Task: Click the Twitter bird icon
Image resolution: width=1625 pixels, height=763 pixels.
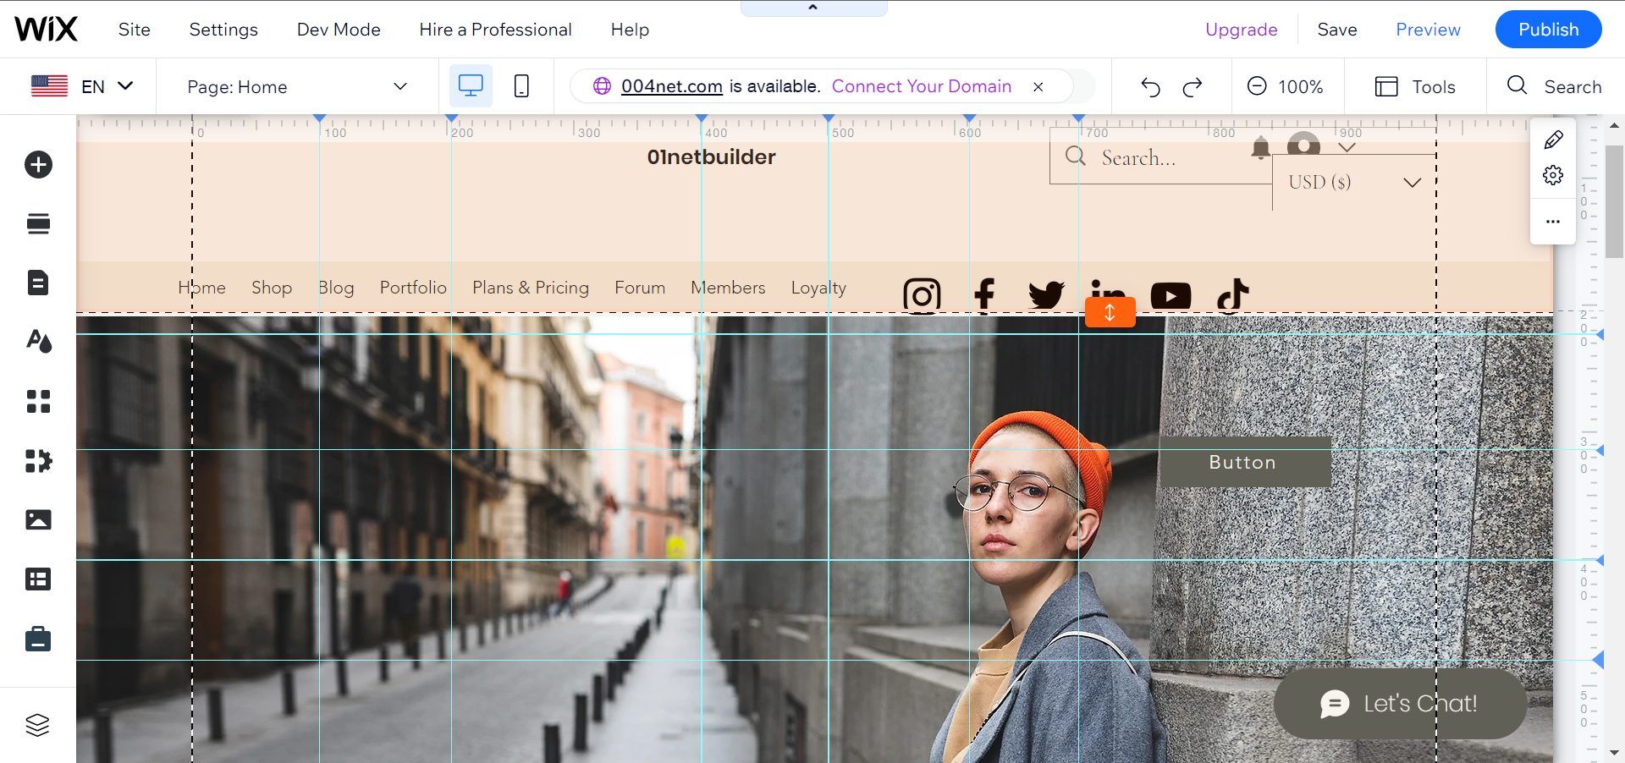Action: 1046,294
